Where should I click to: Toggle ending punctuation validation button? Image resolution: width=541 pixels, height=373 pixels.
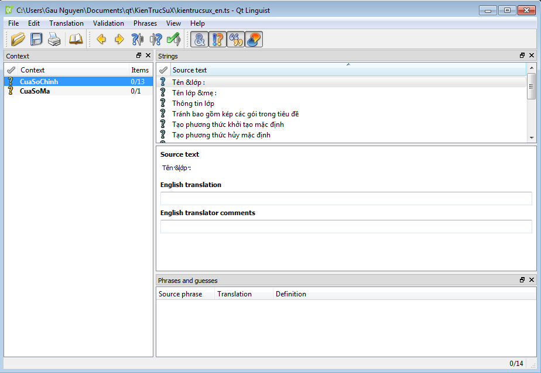[x=218, y=39]
